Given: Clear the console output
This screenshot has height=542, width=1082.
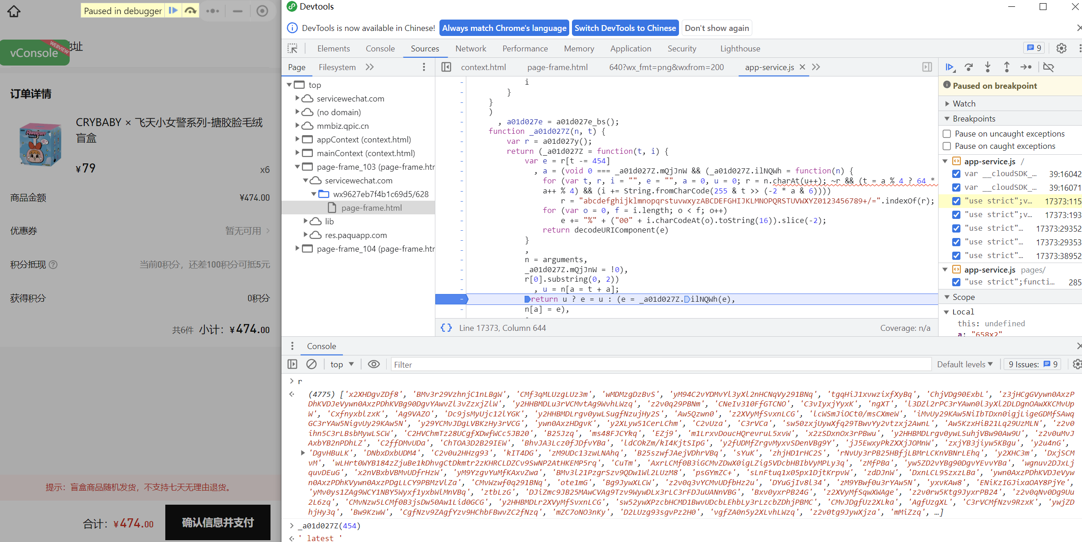Looking at the screenshot, I should (x=311, y=364).
